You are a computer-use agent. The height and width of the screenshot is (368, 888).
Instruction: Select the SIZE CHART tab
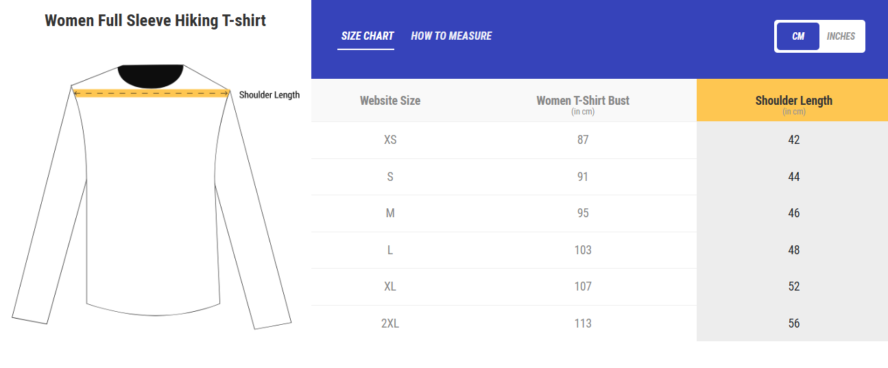click(x=368, y=36)
